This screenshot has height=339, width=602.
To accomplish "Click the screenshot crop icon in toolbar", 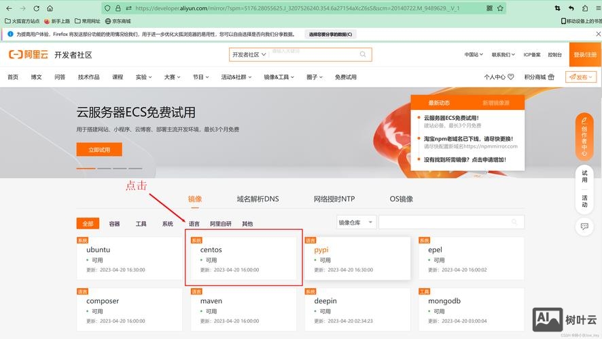I will pos(557,8).
